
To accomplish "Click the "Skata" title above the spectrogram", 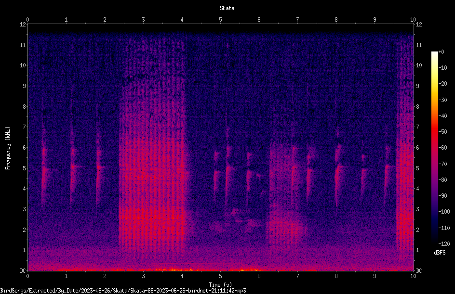I will (227, 8).
